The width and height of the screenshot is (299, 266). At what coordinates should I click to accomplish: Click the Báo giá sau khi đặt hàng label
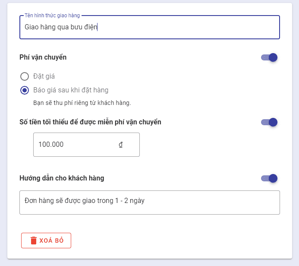(x=71, y=90)
